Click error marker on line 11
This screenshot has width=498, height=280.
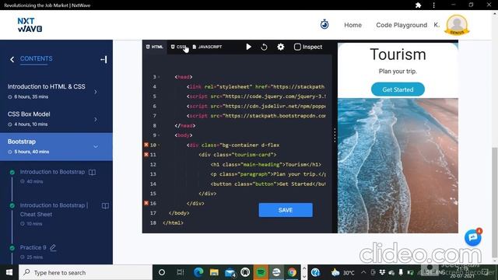[146, 155]
